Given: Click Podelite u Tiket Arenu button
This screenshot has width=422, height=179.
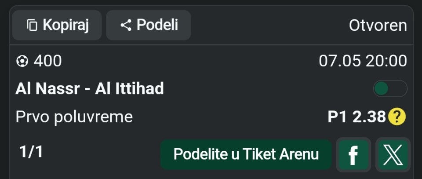Looking at the screenshot, I should [x=246, y=154].
